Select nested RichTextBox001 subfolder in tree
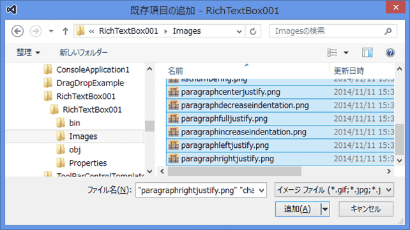Screen dimensions: 410x230 pyautogui.click(x=92, y=110)
